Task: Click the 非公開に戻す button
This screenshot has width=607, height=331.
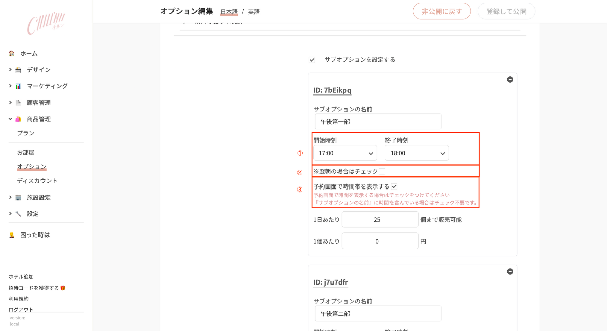Action: (x=442, y=11)
